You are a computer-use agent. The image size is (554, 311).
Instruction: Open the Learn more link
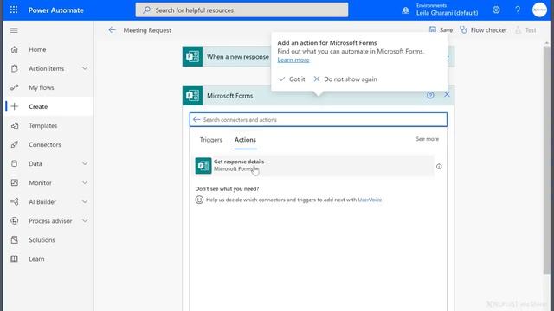click(x=293, y=60)
